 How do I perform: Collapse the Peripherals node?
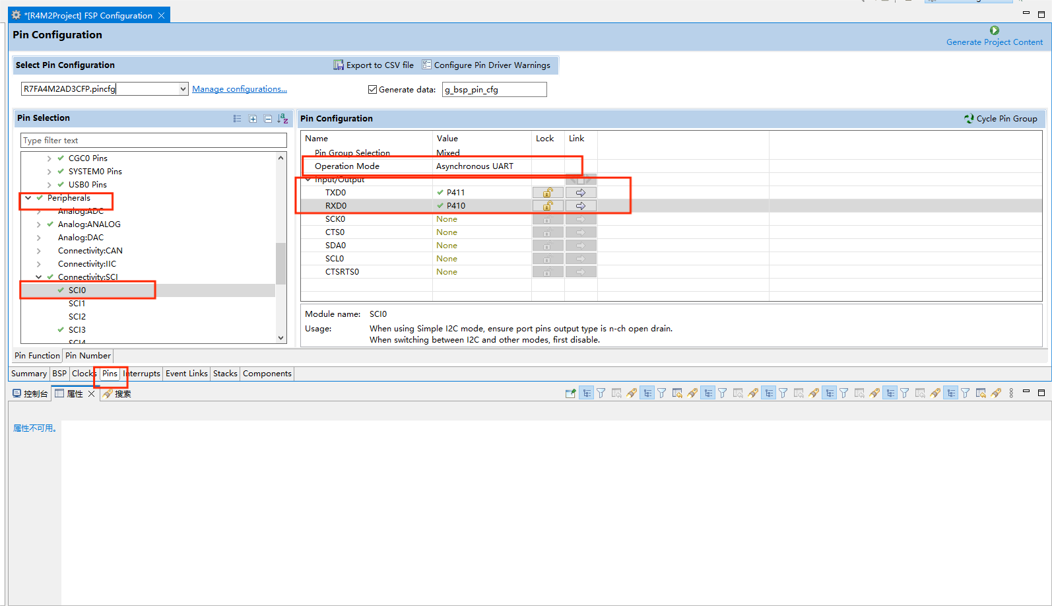28,198
